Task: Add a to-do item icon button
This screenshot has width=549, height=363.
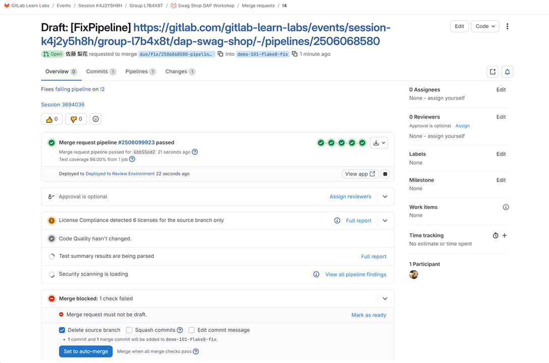Action: point(492,72)
